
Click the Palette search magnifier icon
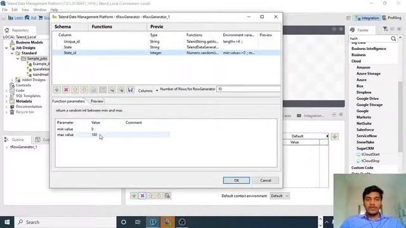pos(393,39)
